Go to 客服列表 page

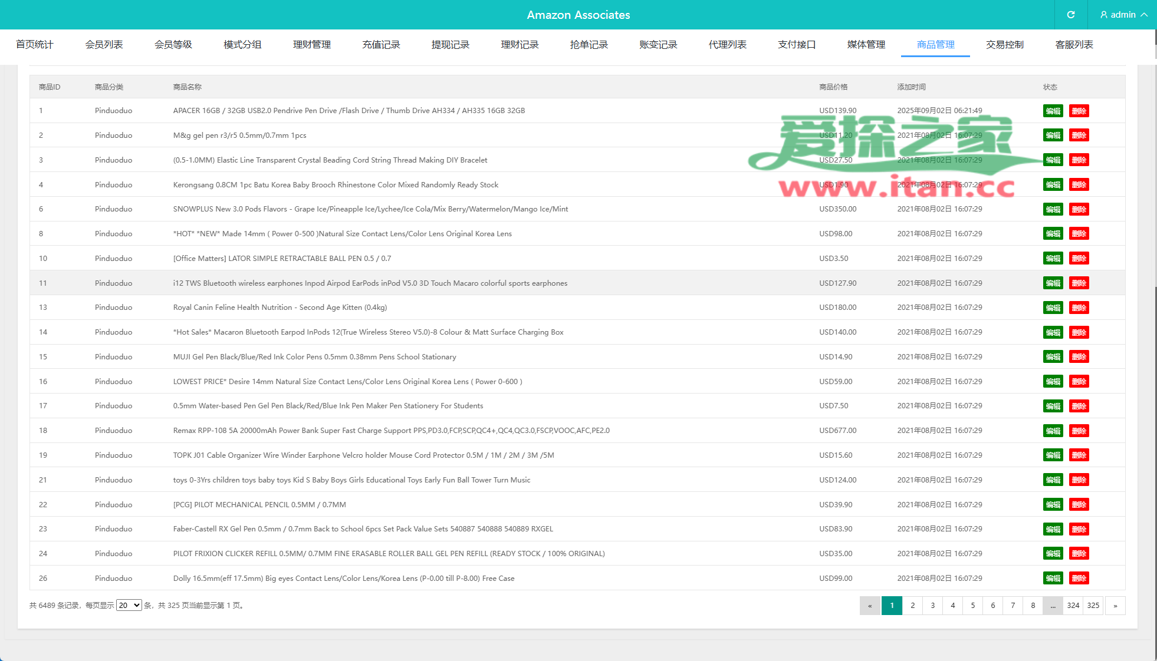(x=1074, y=45)
